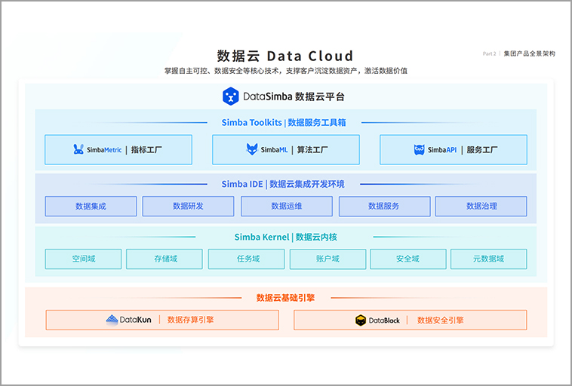The width and height of the screenshot is (572, 386).
Task: Click the Part 2 label
Action: pyautogui.click(x=489, y=54)
